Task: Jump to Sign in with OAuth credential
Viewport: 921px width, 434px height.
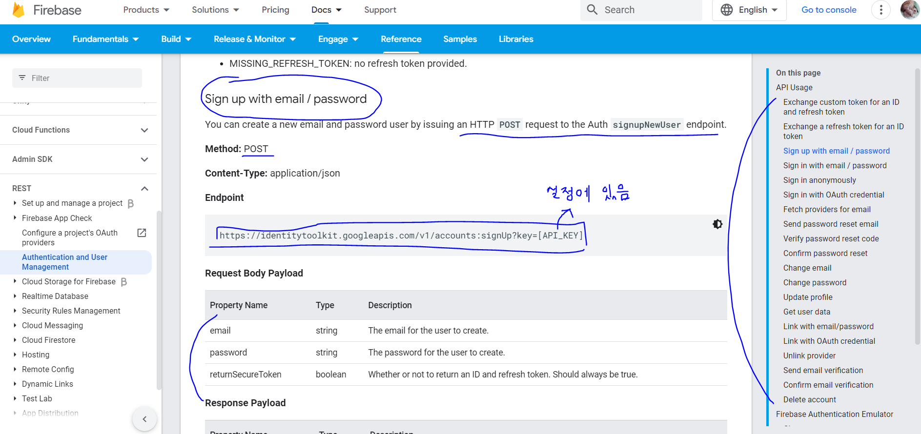Action: (834, 195)
